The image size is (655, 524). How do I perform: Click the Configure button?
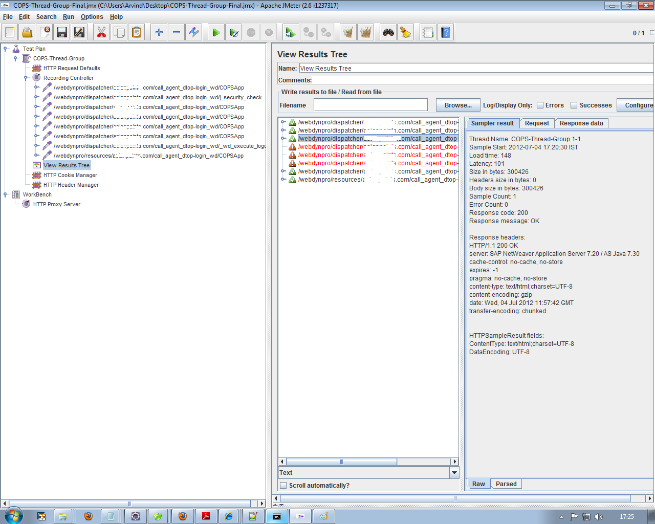(x=636, y=105)
